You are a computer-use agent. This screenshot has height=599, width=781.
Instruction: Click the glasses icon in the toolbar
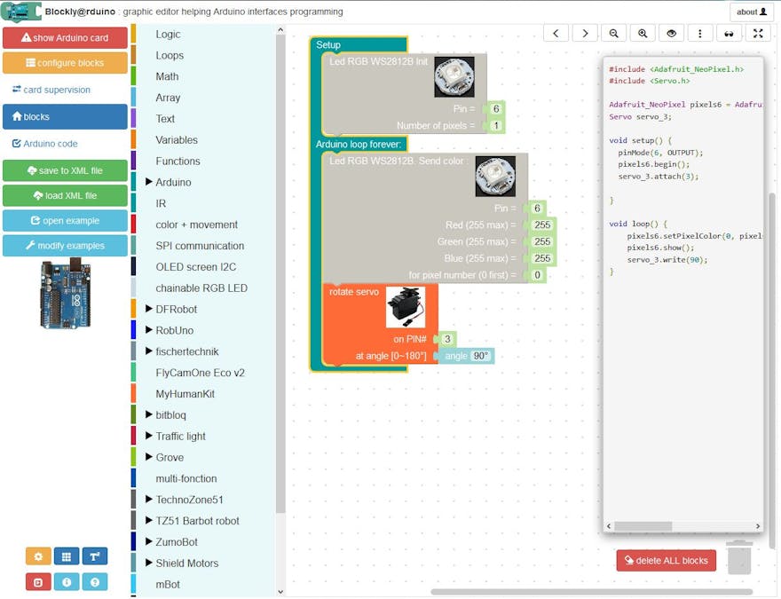730,33
